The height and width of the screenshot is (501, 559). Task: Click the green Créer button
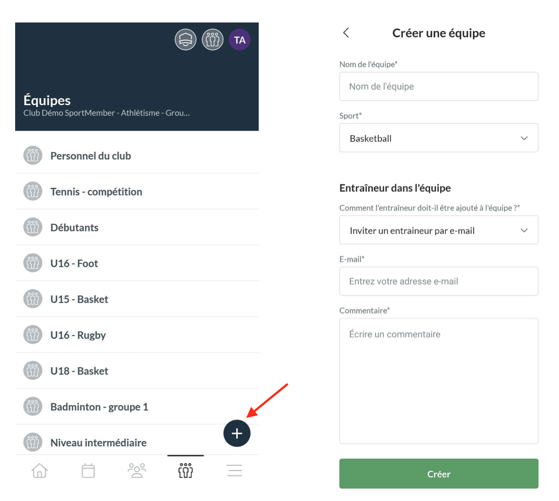(x=439, y=474)
